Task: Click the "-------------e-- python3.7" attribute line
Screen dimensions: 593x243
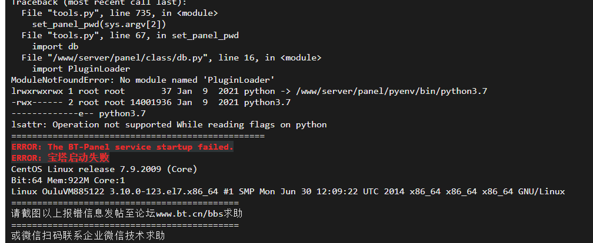Action: (79, 114)
